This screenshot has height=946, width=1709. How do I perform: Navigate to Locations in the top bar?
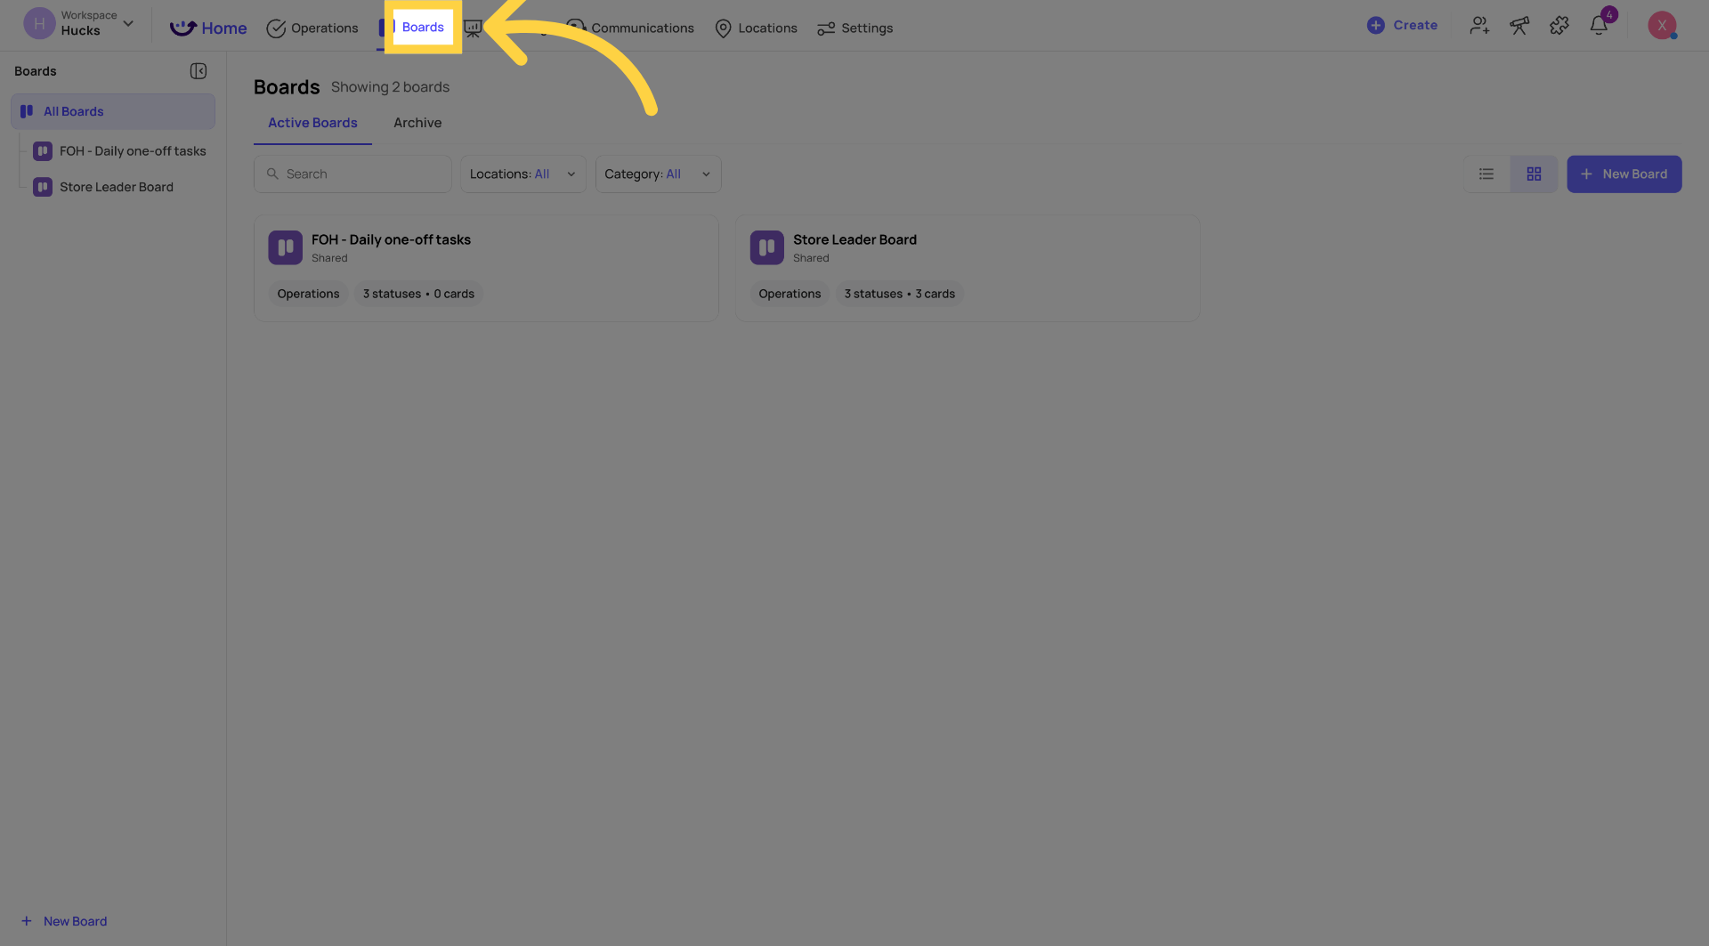point(756,28)
